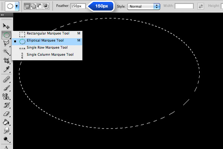223x149 pixels.
Task: Set Subtract from selection mode
Action: pyautogui.click(x=39, y=6)
